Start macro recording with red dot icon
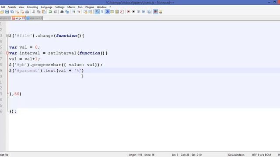The height and width of the screenshot is (157, 280). click(129, 12)
